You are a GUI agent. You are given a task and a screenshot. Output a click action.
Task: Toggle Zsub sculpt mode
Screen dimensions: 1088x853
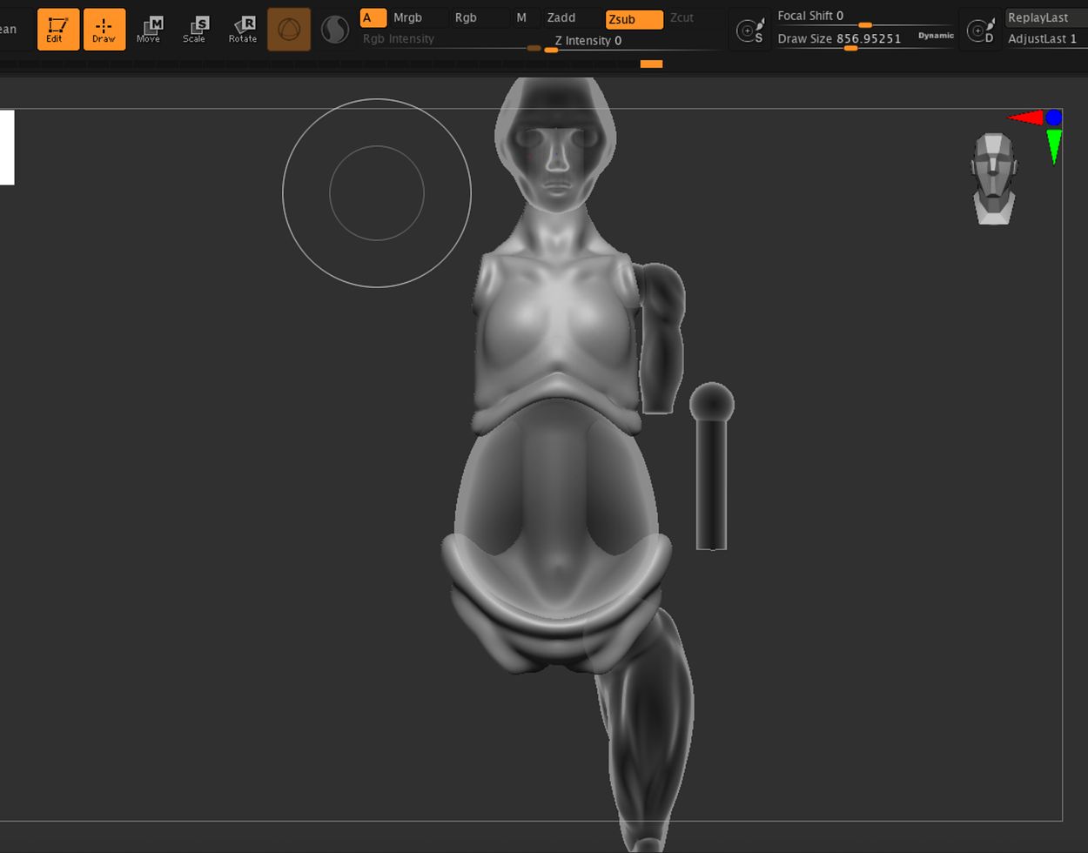(634, 19)
